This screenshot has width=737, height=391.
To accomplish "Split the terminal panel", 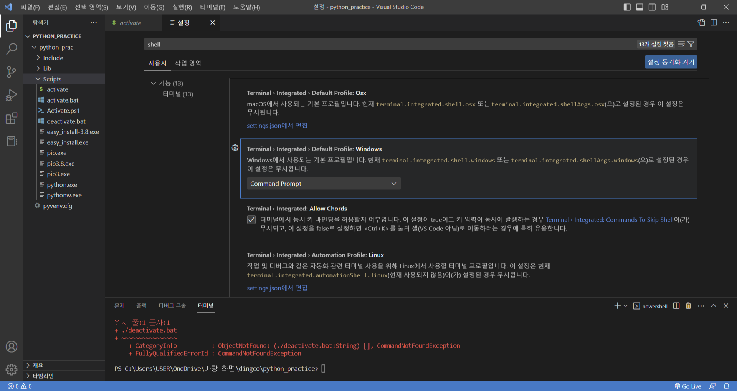I will [676, 306].
